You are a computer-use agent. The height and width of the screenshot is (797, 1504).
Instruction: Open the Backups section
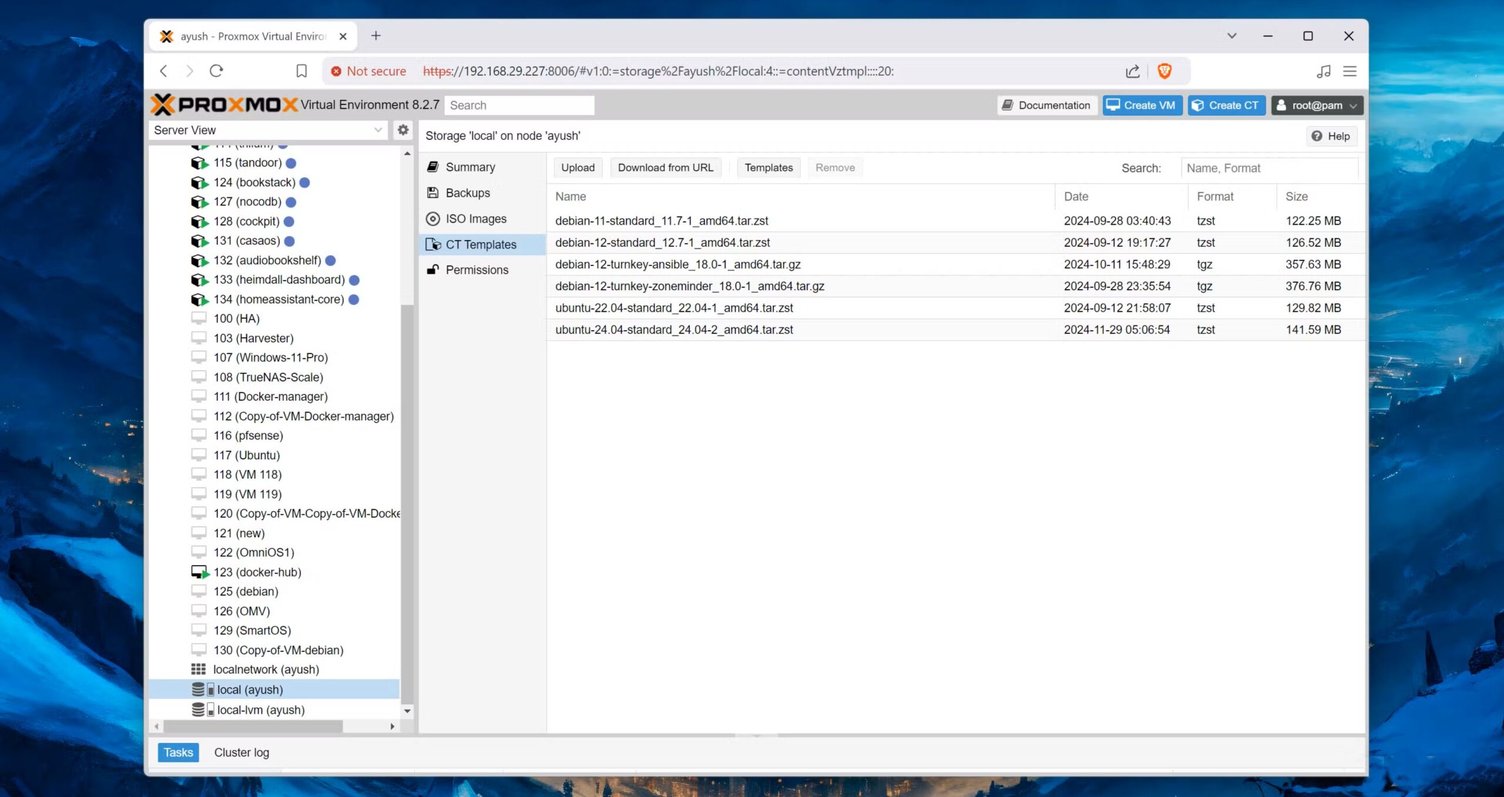pos(467,193)
